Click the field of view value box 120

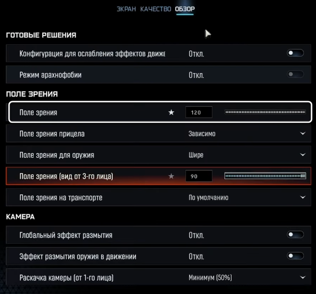198,112
